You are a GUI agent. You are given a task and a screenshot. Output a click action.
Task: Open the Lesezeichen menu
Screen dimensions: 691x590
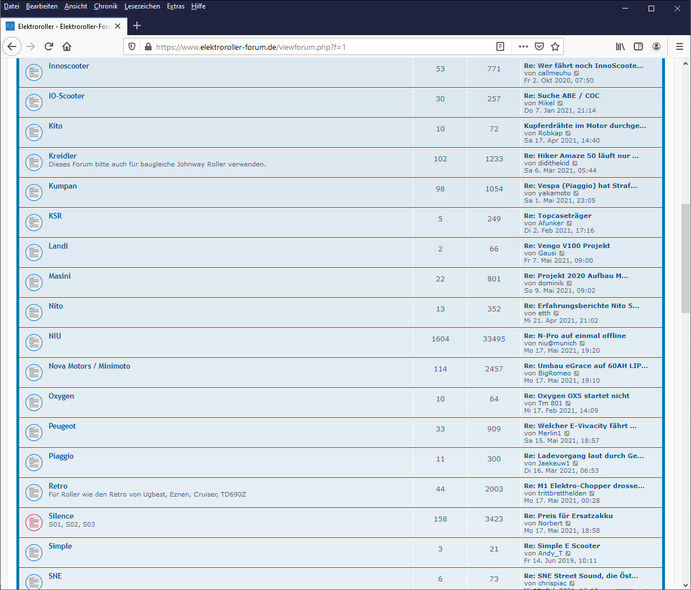click(142, 6)
